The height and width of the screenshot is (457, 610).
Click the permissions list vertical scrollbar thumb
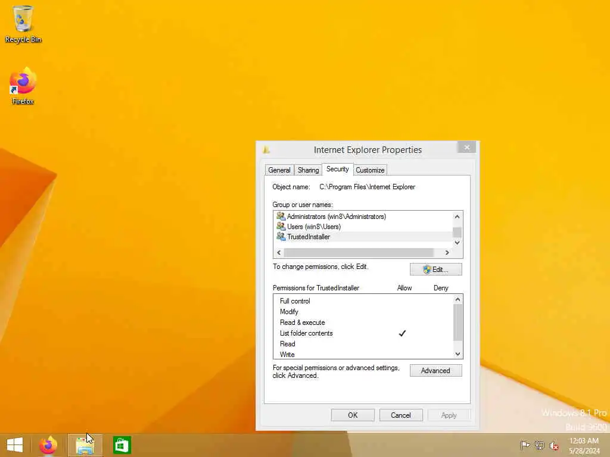tap(457, 322)
